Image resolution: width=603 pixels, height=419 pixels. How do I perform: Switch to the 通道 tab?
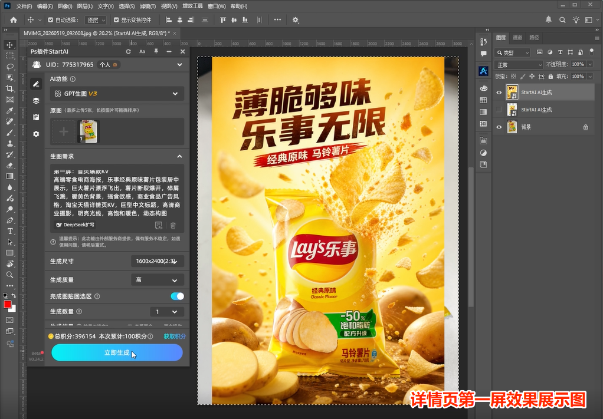point(517,38)
